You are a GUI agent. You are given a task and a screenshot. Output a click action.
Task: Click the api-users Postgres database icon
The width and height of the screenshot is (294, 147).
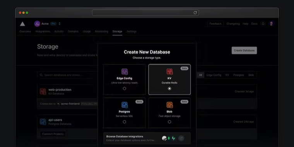coord(43,122)
